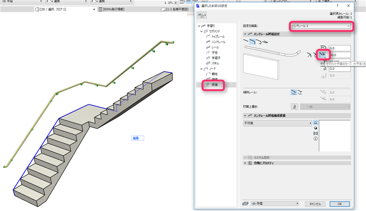Click the 50.0 curve value field

[339, 55]
